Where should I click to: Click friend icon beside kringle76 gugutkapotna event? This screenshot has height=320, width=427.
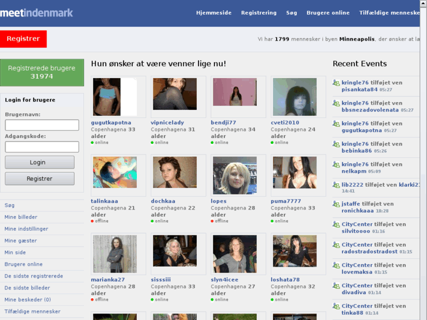point(337,124)
